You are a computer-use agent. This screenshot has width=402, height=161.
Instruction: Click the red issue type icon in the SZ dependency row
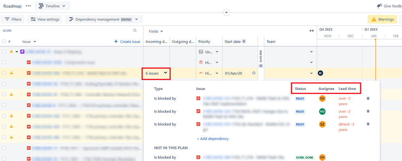[x=198, y=124]
